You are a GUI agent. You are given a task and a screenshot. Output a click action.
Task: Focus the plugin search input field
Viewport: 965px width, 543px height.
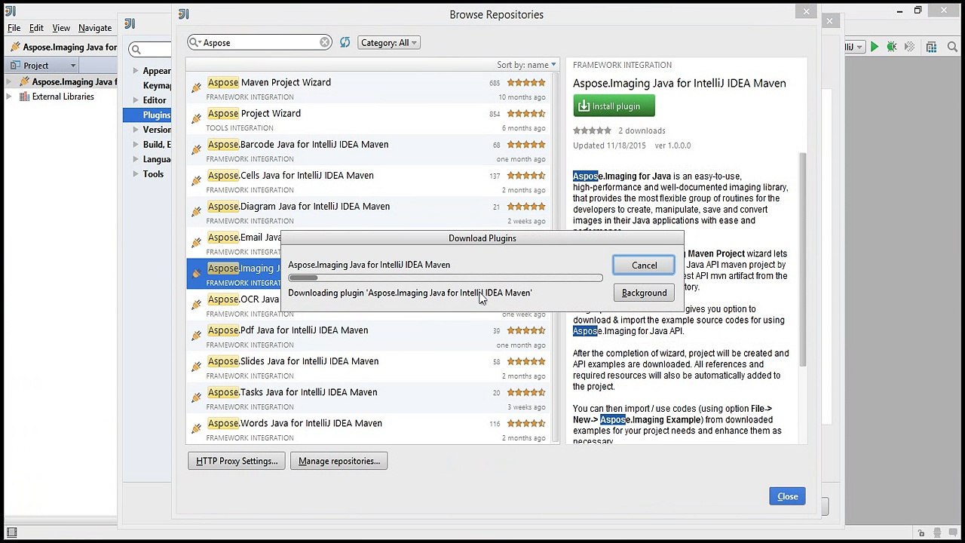[260, 43]
